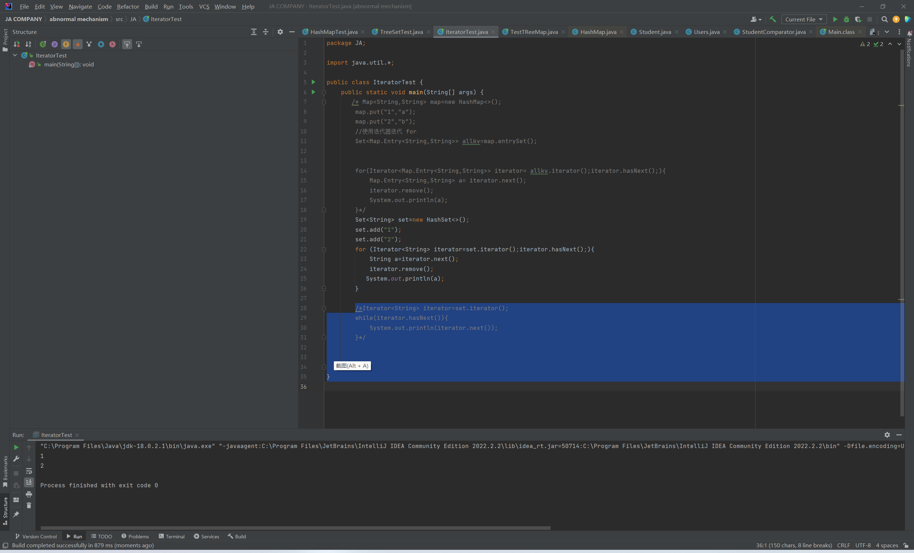This screenshot has height=553, width=914.
Task: Toggle Scroll to End in Run console
Action: pos(29,482)
